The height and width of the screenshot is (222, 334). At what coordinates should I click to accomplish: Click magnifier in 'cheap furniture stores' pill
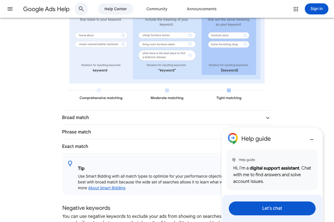(x=190, y=35)
